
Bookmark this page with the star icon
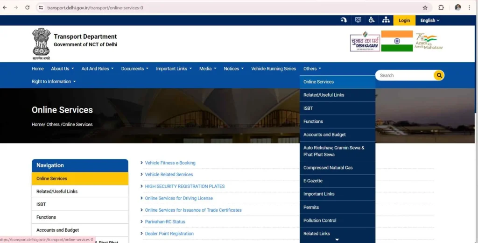click(425, 7)
